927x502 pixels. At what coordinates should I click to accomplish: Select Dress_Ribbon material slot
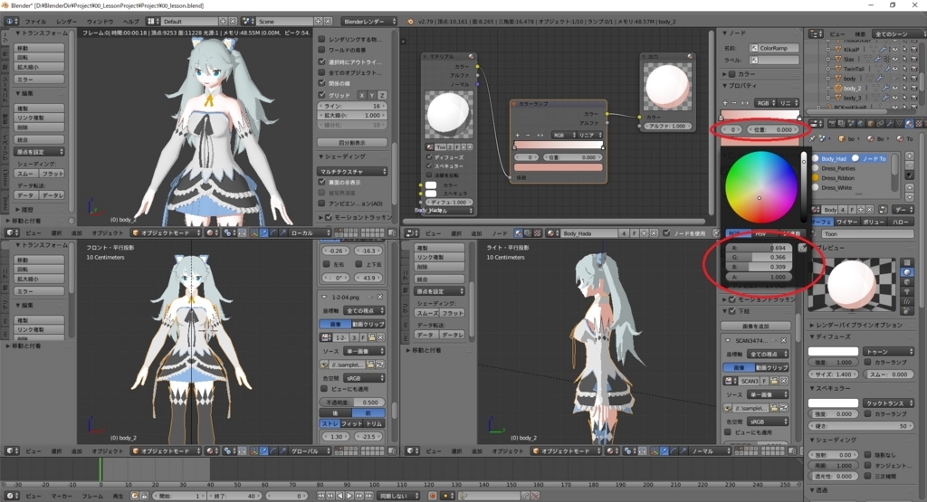(838, 178)
